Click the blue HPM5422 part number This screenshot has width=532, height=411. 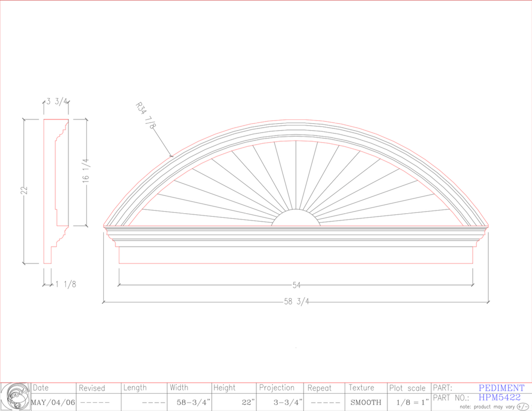499,397
